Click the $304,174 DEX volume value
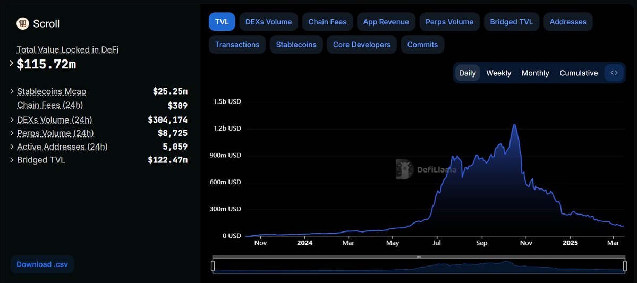Screen dimensions: 637x283 coord(168,120)
